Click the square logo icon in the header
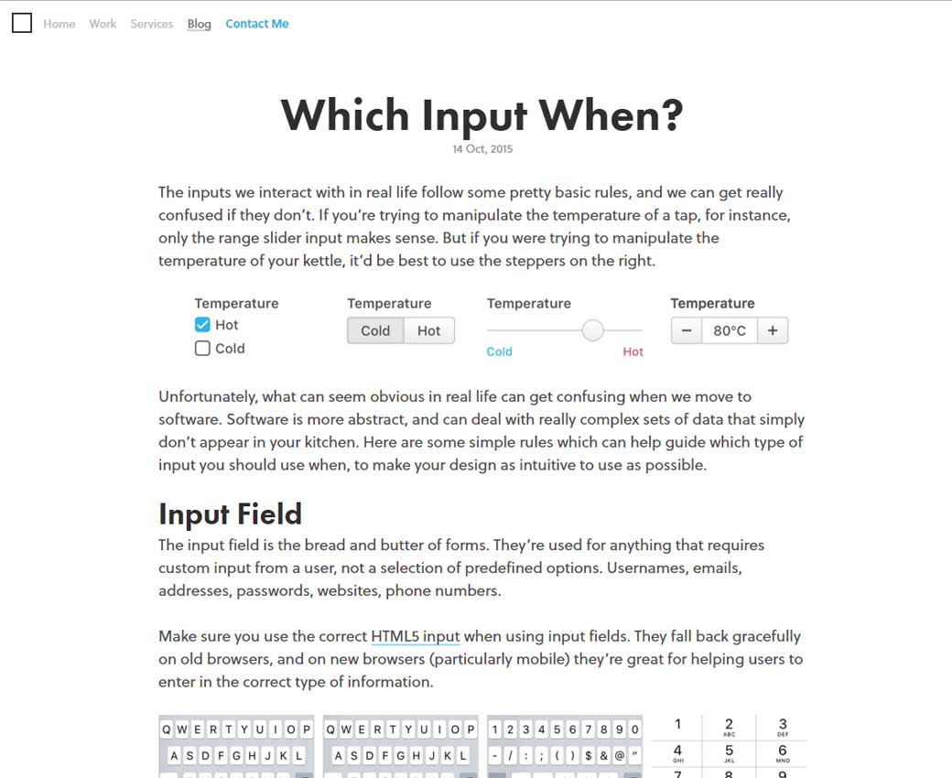Screen dimensions: 952x778 [22, 24]
